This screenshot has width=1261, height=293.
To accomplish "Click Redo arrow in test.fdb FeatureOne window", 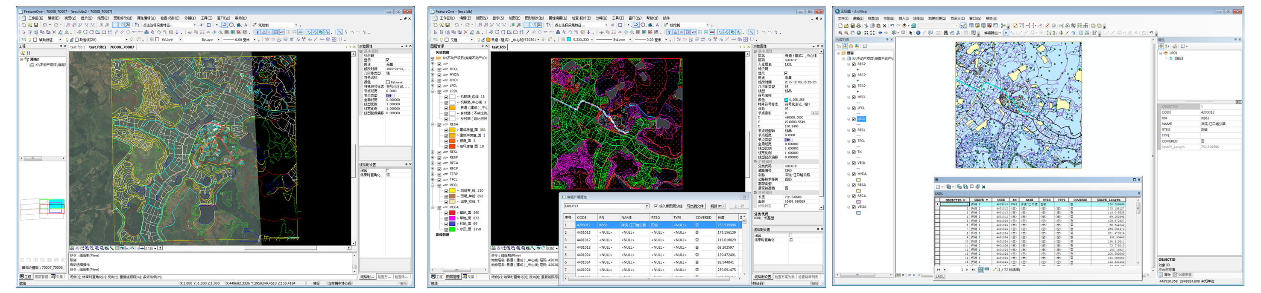I will [468, 25].
